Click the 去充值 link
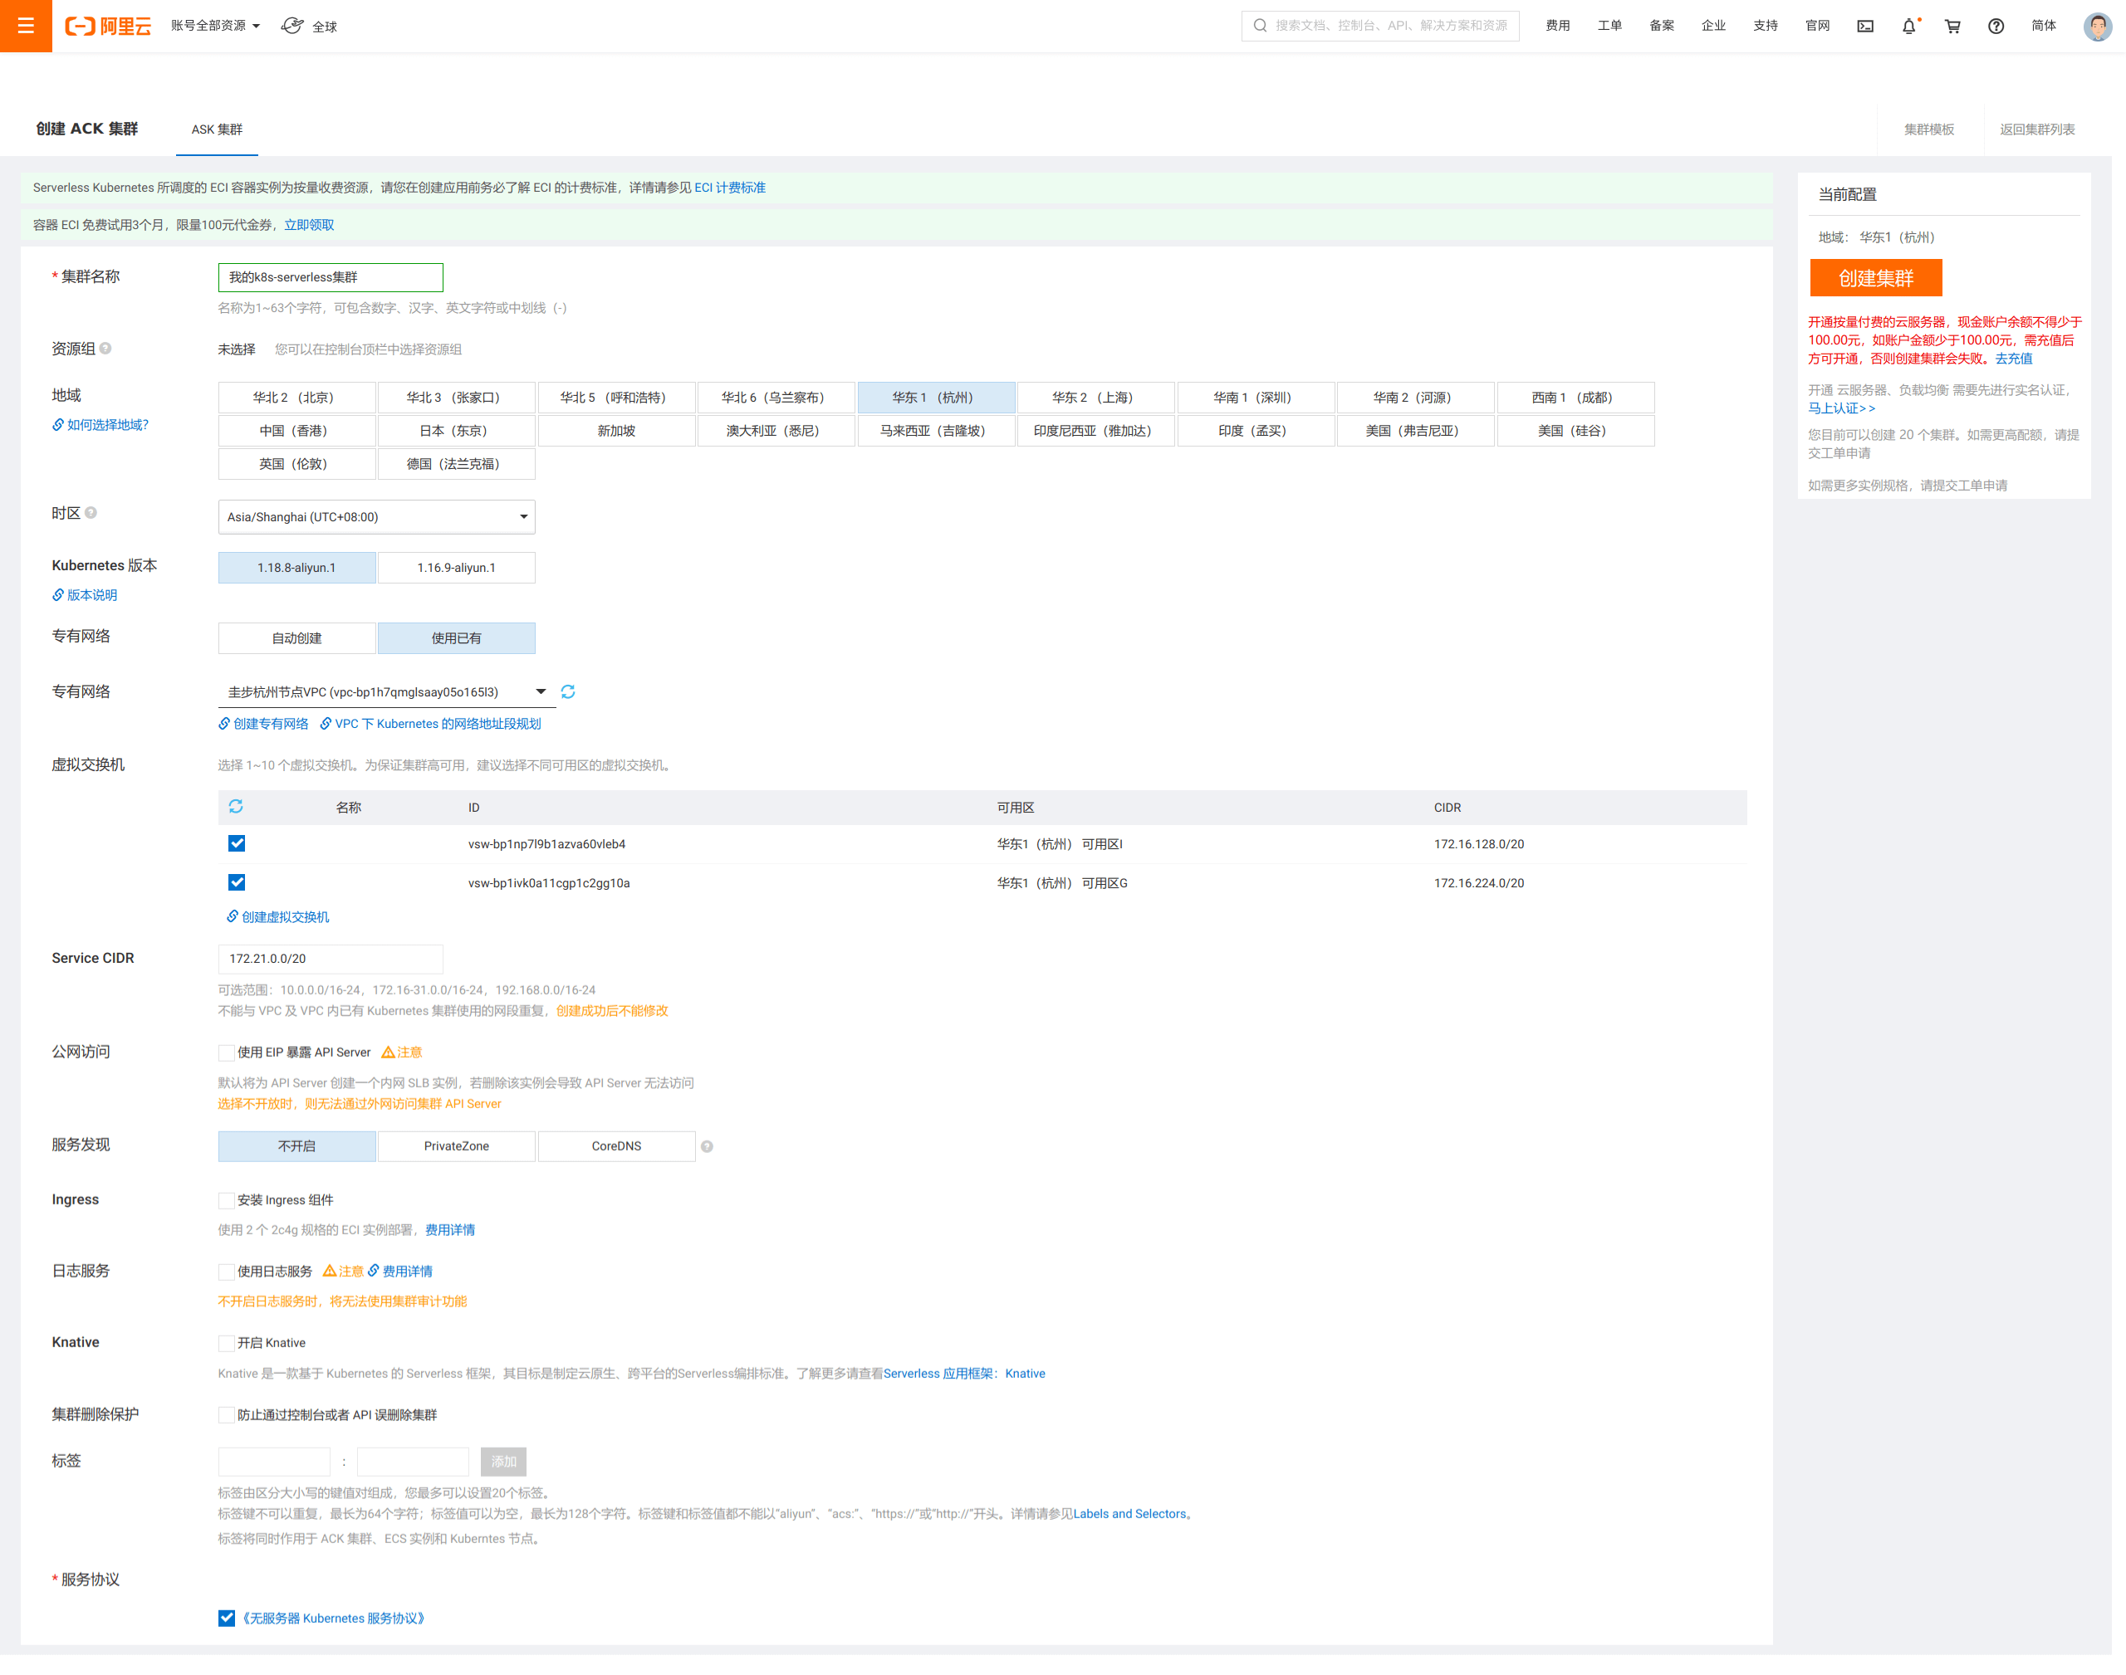 pyautogui.click(x=2013, y=359)
